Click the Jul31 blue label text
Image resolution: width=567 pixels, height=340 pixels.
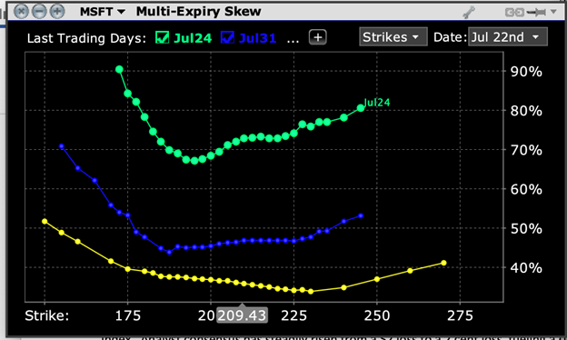coord(257,38)
